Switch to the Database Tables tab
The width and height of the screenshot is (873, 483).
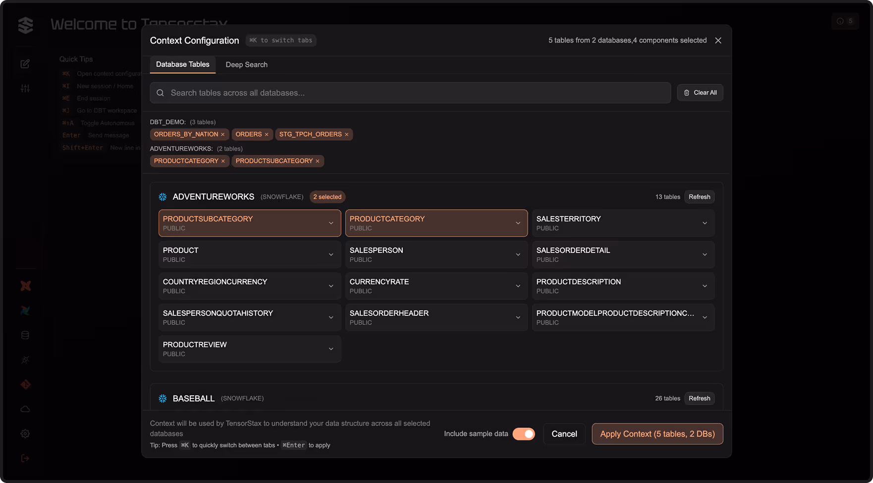point(183,64)
